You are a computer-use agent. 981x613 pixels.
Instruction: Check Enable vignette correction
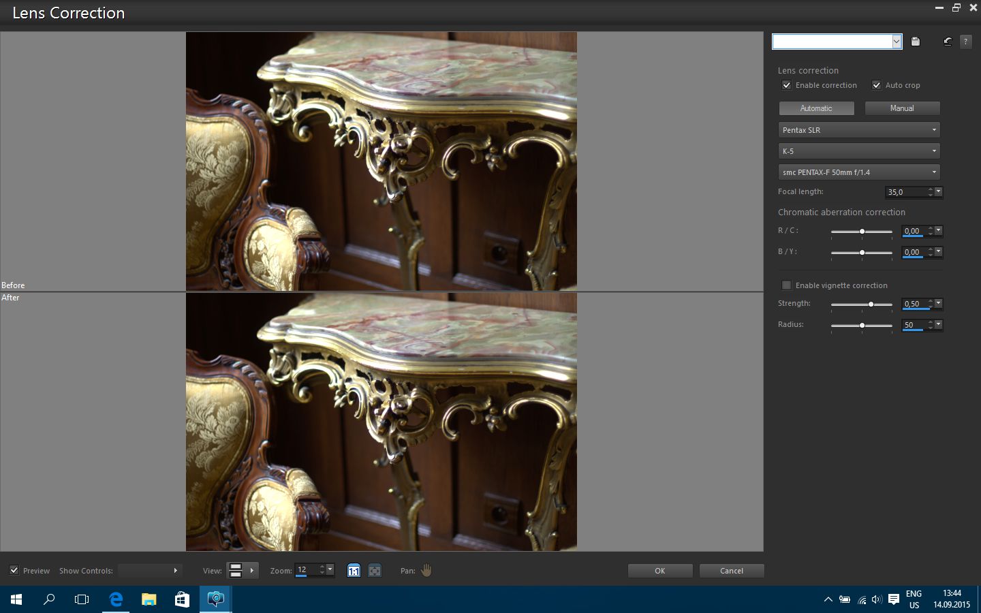tap(786, 285)
